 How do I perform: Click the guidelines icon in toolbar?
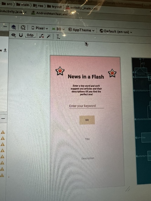58,37
